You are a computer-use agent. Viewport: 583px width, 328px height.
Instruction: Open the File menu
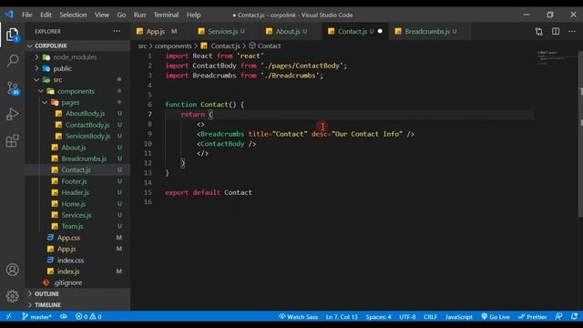pos(27,15)
